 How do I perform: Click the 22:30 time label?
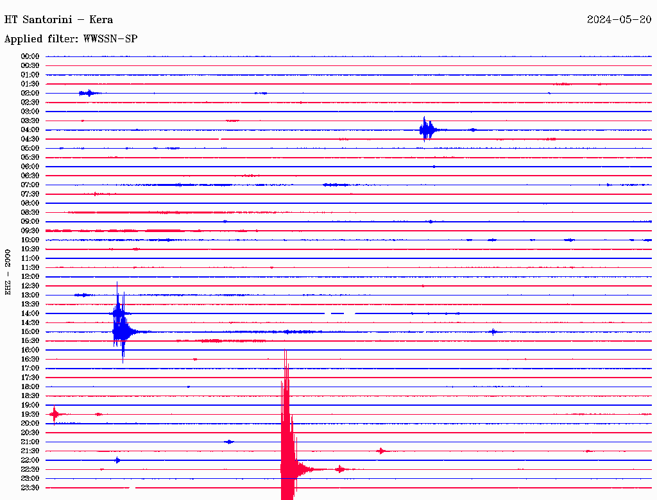point(30,469)
